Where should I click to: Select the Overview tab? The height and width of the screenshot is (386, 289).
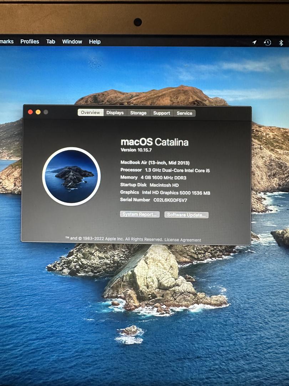90,113
